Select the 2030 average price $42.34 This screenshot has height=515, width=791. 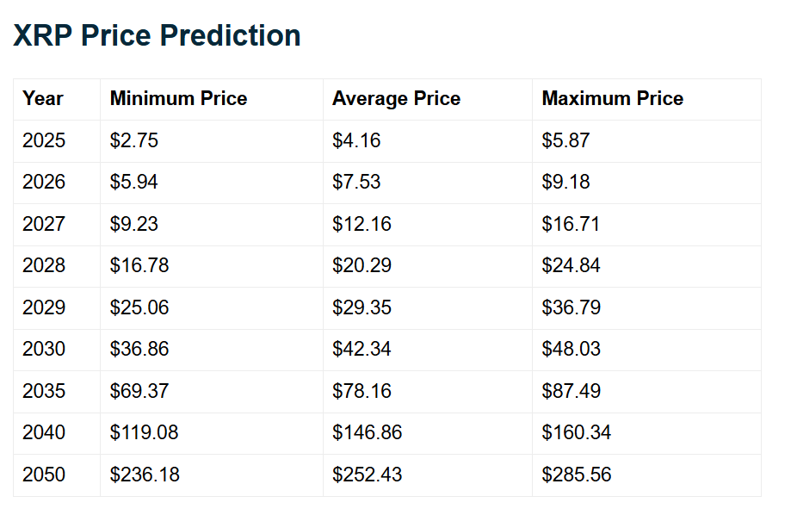tap(362, 350)
